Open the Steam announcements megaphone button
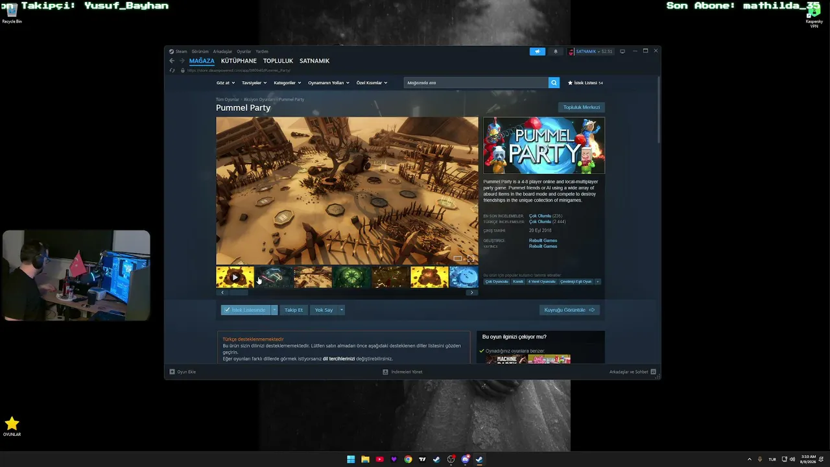Screen dimensions: 830x467 click(537, 51)
